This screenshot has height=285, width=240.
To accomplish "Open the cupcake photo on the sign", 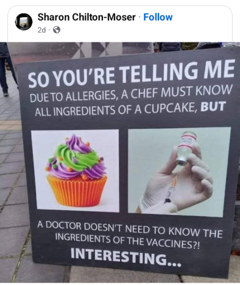I will 75,171.
